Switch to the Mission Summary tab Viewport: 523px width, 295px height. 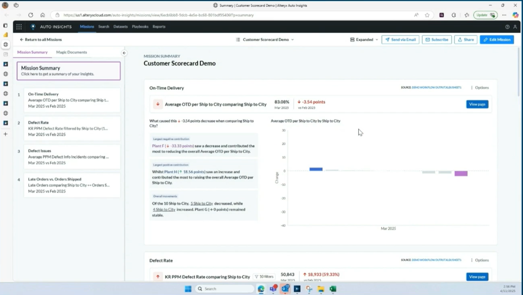(x=32, y=52)
